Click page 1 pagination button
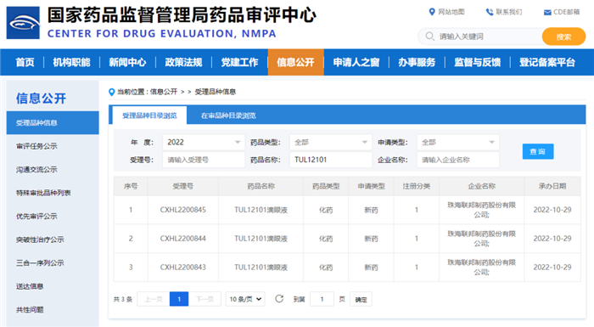This screenshot has width=594, height=327. point(179,299)
